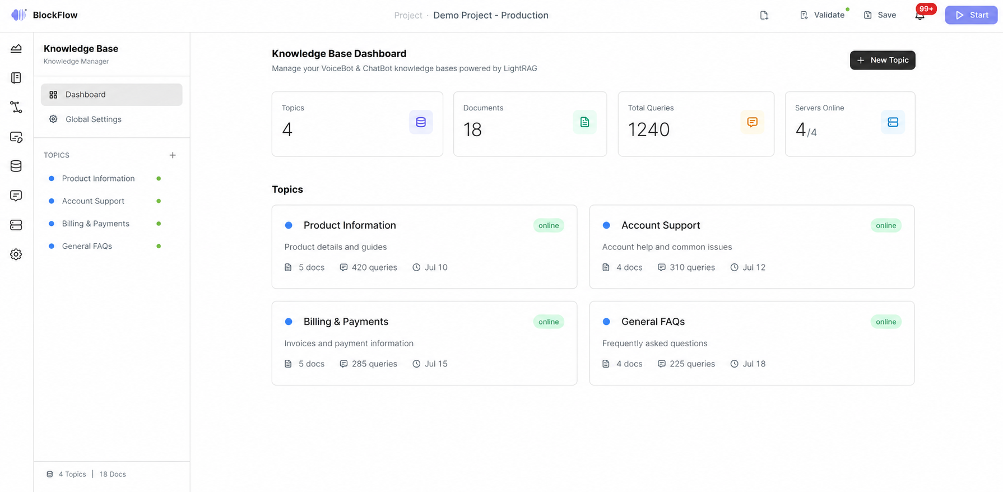Add a topic with the plus icon
This screenshot has height=492, width=1003.
pyautogui.click(x=173, y=155)
